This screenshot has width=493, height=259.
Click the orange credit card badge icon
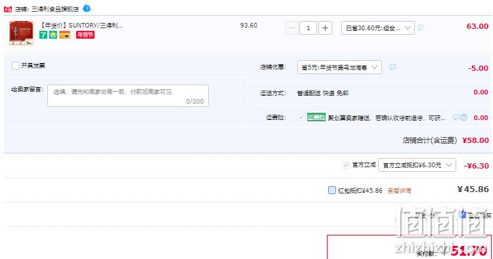pos(64,35)
